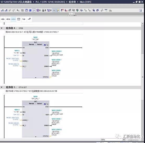The height and width of the screenshot is (143, 145).
Task: Open the zoom level dropdown arrow
Action: 124,140
